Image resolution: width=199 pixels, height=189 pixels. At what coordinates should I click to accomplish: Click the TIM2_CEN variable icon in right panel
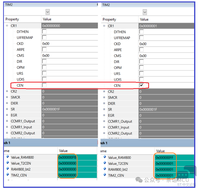click(x=104, y=175)
